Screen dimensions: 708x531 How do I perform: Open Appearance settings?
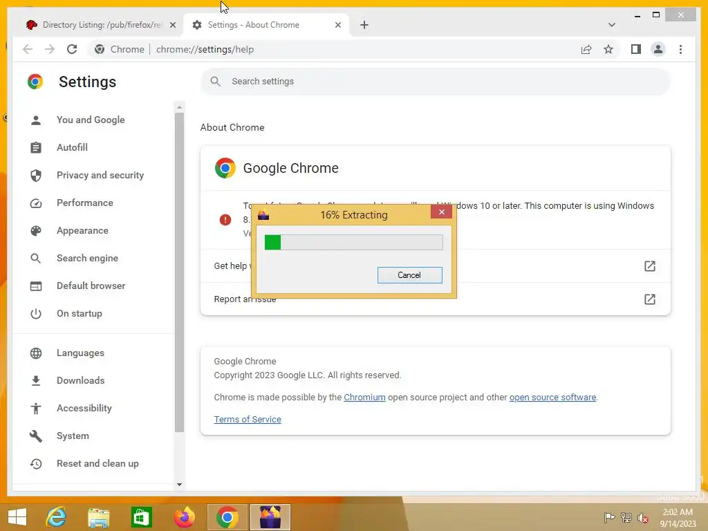(82, 230)
